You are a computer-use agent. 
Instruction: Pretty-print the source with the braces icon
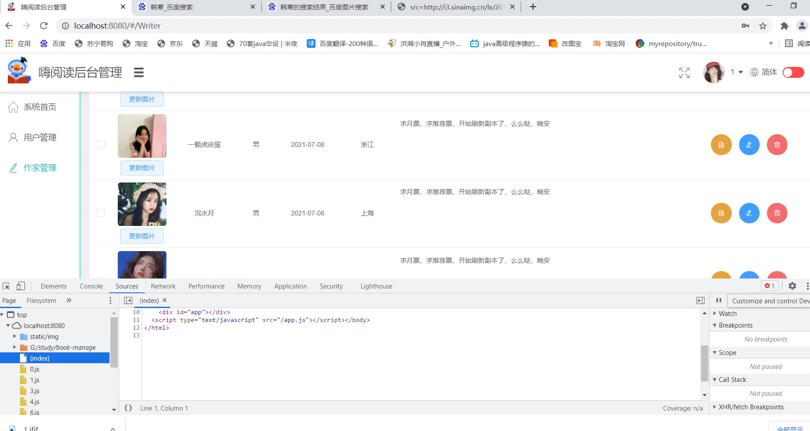128,408
